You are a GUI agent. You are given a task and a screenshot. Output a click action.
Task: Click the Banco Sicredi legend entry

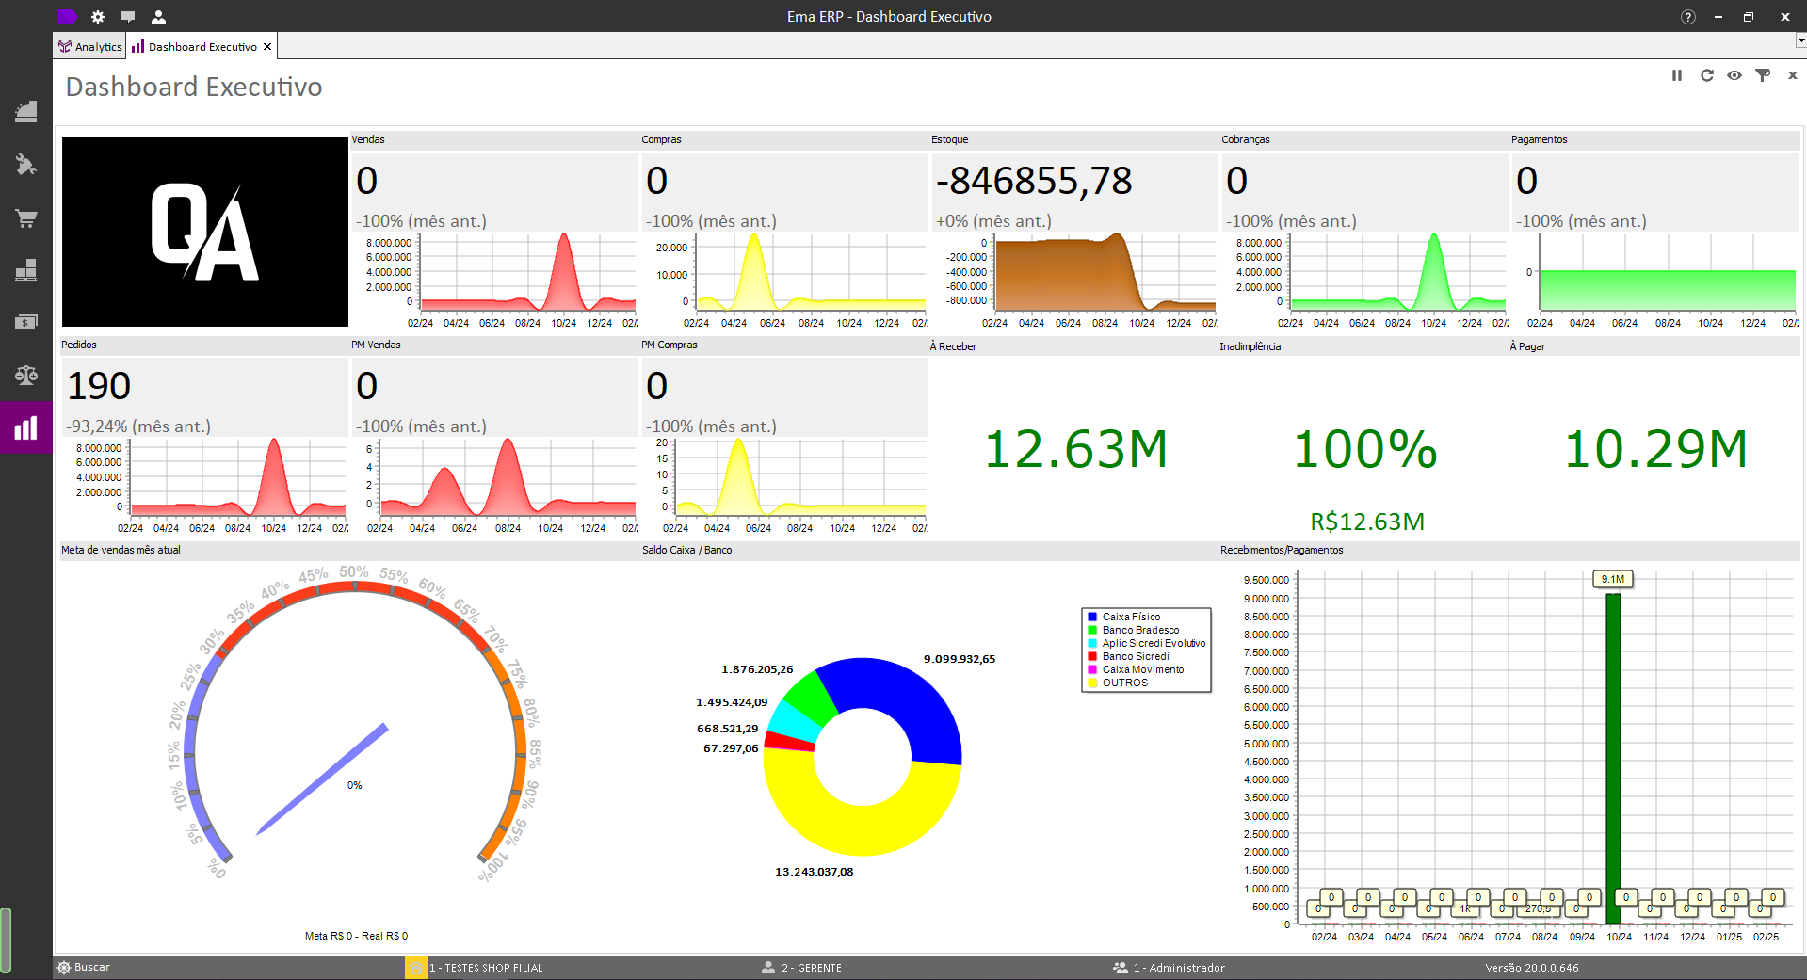pyautogui.click(x=1128, y=656)
